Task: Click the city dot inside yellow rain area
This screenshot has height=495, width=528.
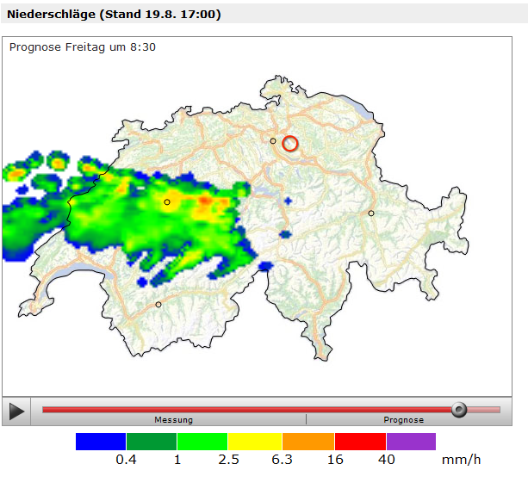Action: pos(167,201)
